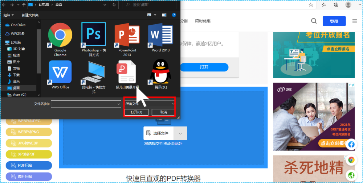This screenshot has height=183, width=363.
Task: Click the green globe language icon
Action: pyautogui.click(x=351, y=175)
